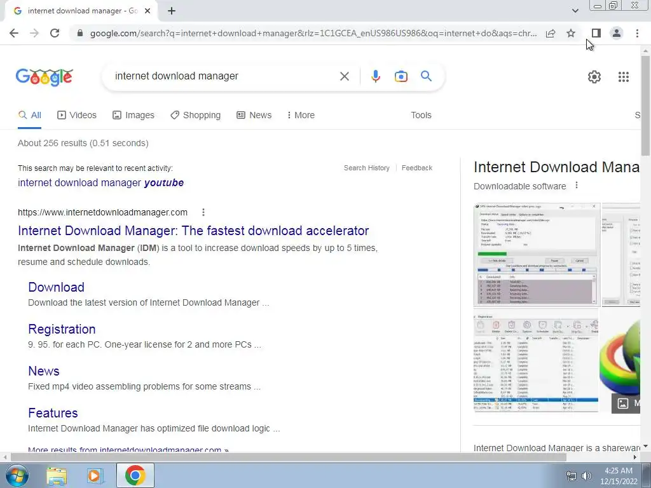Click the 'About 256 results' text
Image resolution: width=651 pixels, height=488 pixels.
[83, 143]
